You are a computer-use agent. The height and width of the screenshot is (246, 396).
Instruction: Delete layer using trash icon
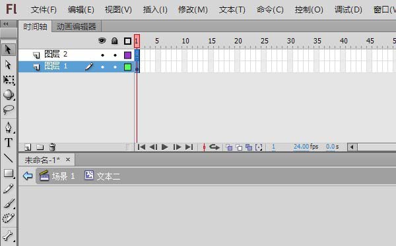52,147
